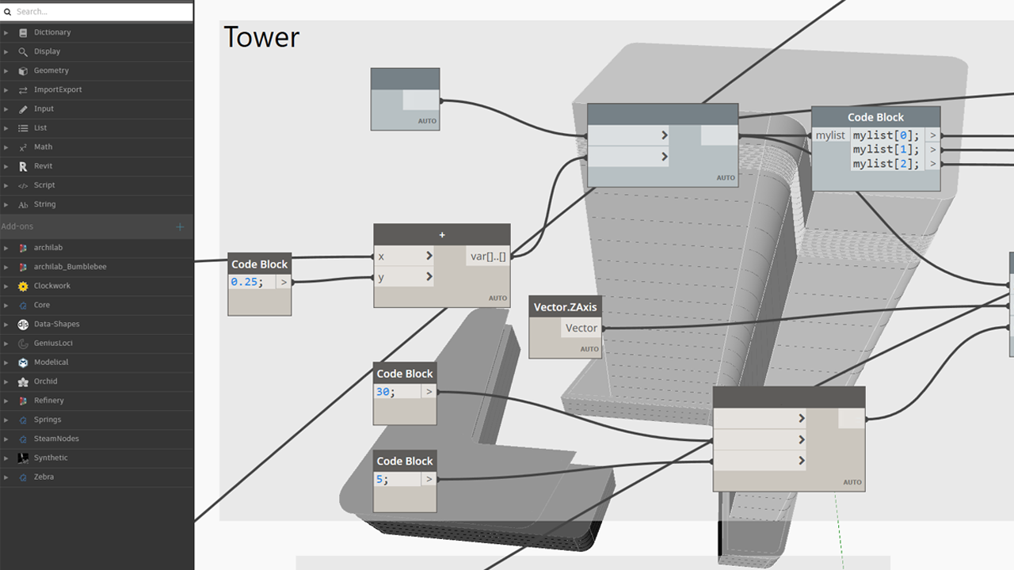Expand the Display category arrow
The height and width of the screenshot is (570, 1014).
[6, 51]
